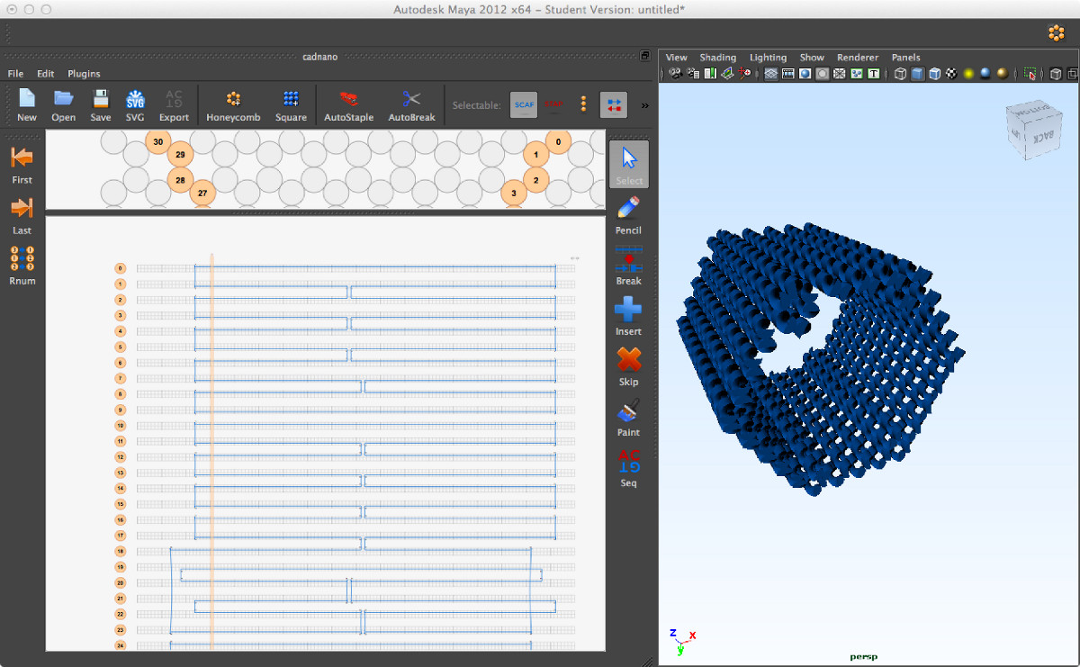Click the SVG export button

click(x=135, y=100)
